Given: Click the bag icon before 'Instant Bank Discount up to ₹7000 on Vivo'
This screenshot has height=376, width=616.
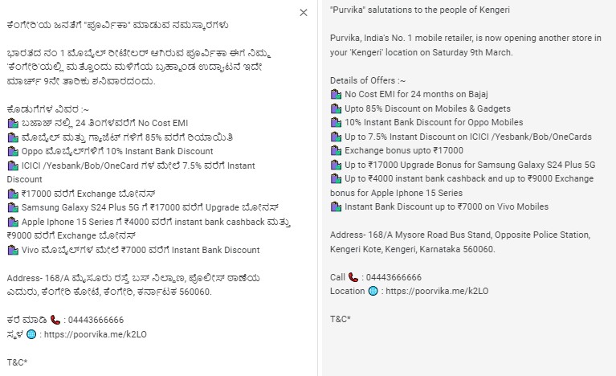Looking at the screenshot, I should pos(336,206).
